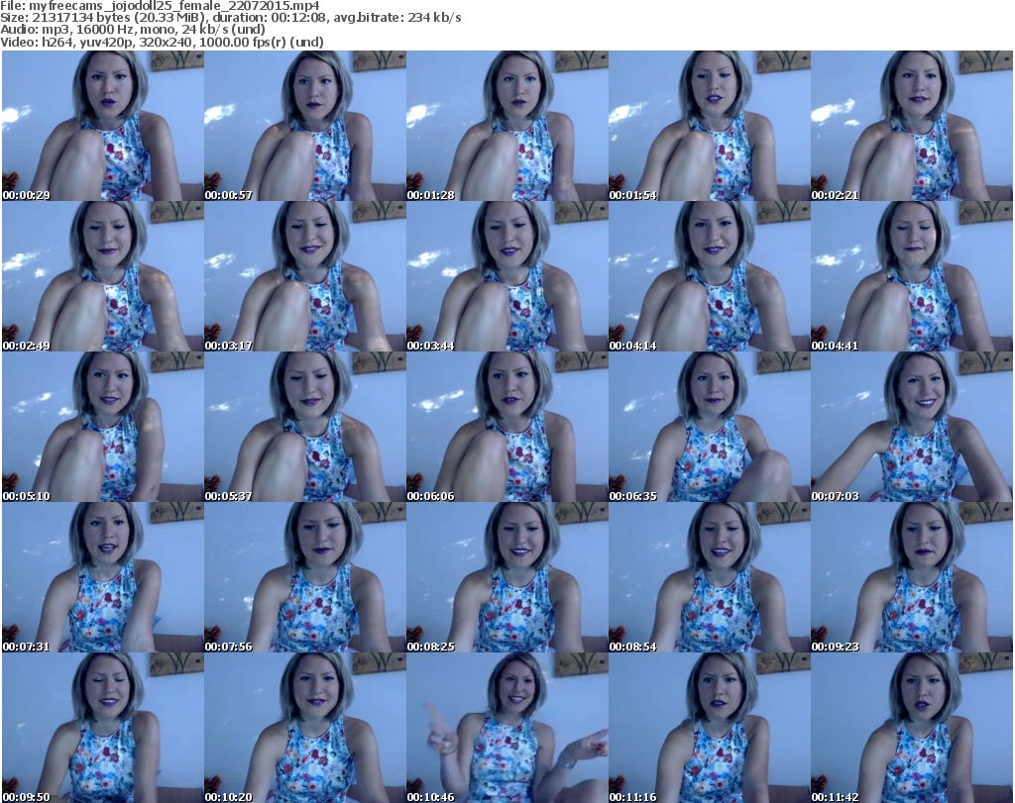The image size is (1015, 803).
Task: Open the frame stamped 00:02:49
Action: 103,276
